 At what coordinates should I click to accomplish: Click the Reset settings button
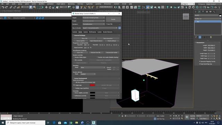[112, 41]
